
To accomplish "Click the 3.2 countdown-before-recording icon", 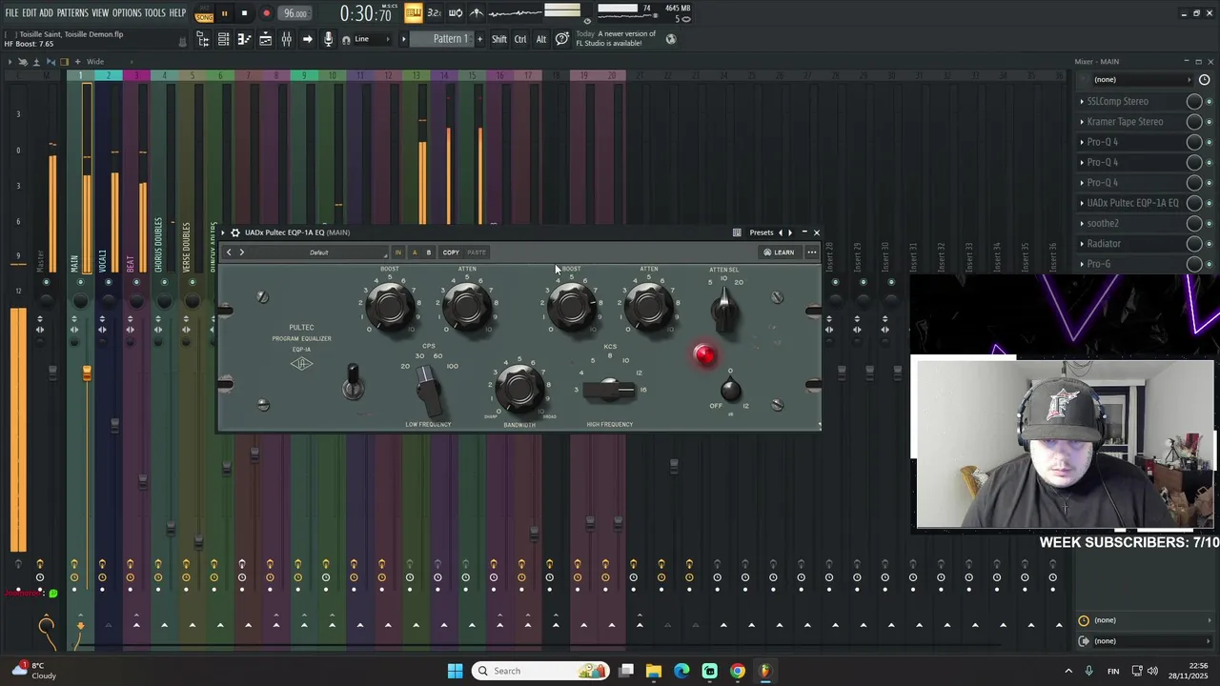I will click(x=434, y=13).
